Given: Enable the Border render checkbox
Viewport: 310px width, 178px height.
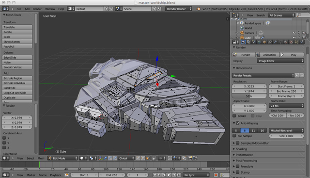Looking at the screenshot, I should coord(234,116).
